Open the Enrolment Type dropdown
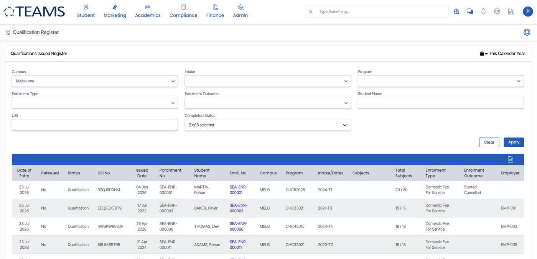The height and width of the screenshot is (259, 537). pyautogui.click(x=95, y=103)
